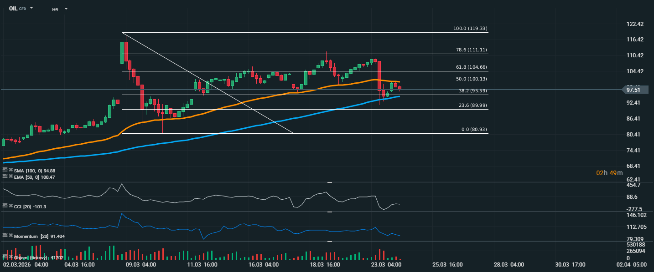Expand the OIL CFD symbol dropdown

31,8
